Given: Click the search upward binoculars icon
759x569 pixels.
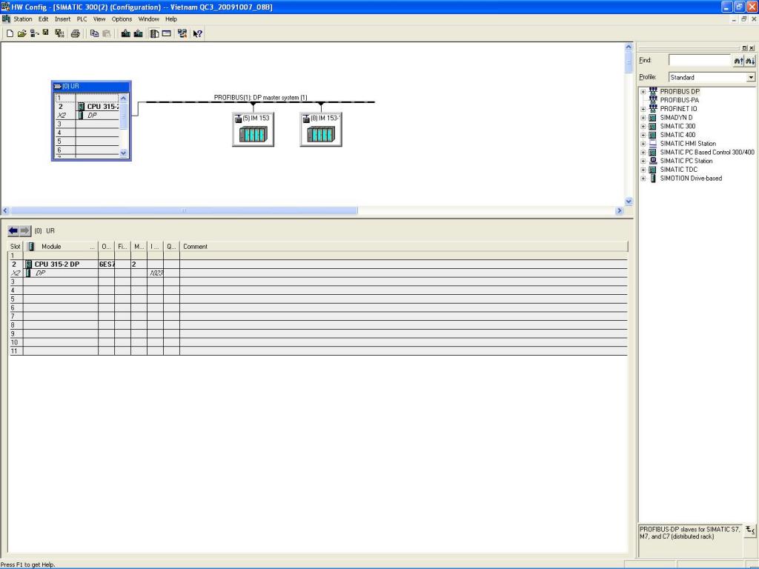Looking at the screenshot, I should click(x=738, y=61).
